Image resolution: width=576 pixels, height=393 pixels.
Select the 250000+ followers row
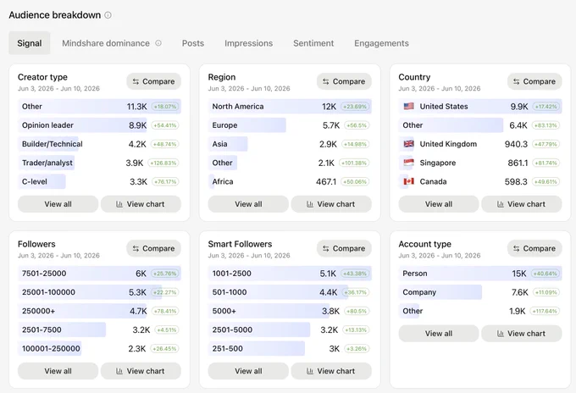[99, 311]
